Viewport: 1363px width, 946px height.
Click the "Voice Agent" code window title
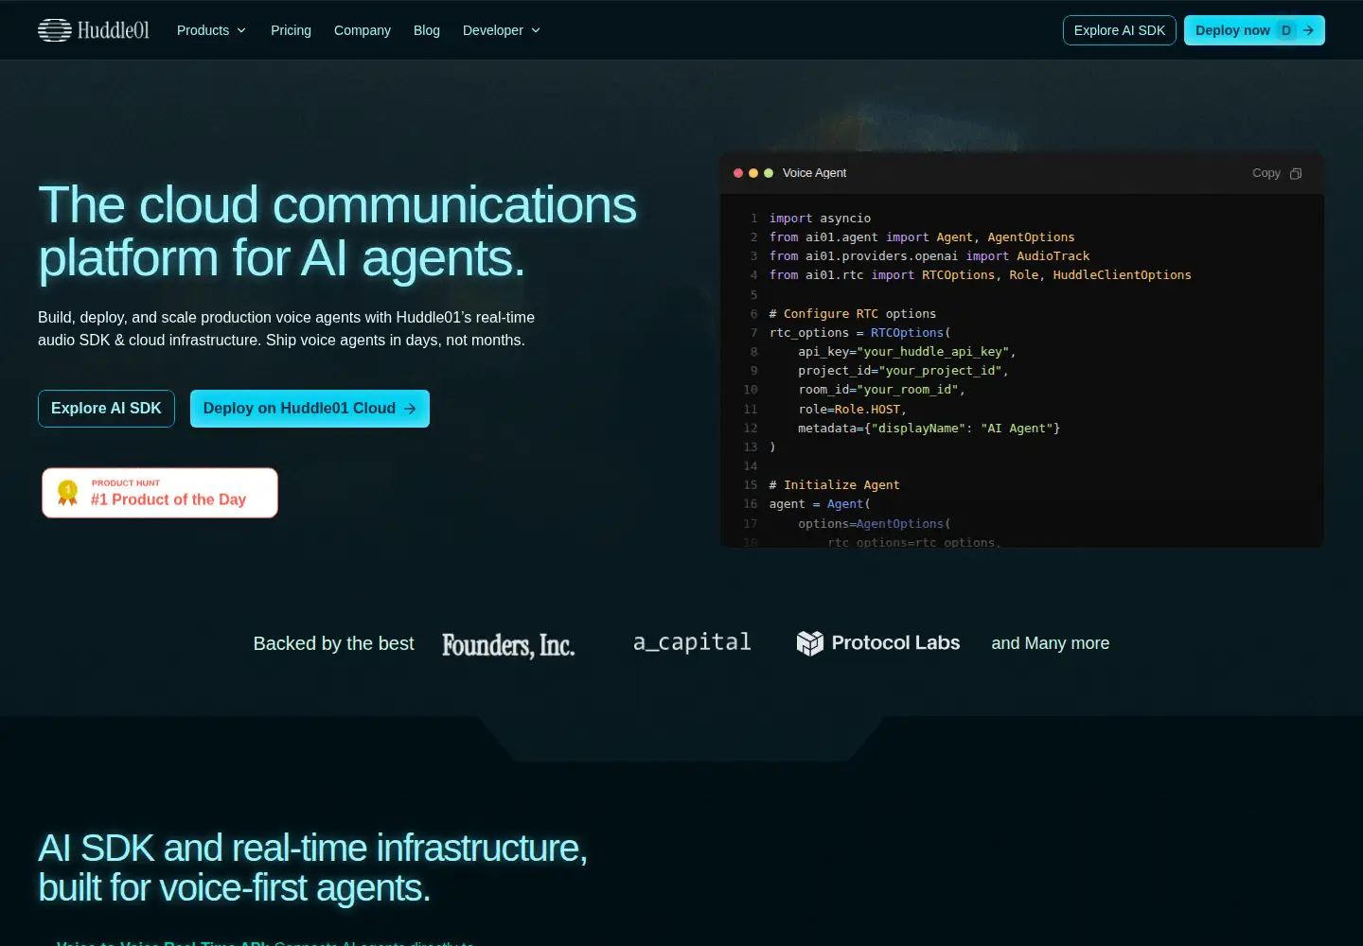point(814,173)
